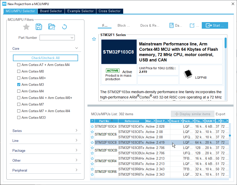Star the STM32F103CBTx row
The width and height of the screenshot is (237, 185).
click(x=92, y=148)
